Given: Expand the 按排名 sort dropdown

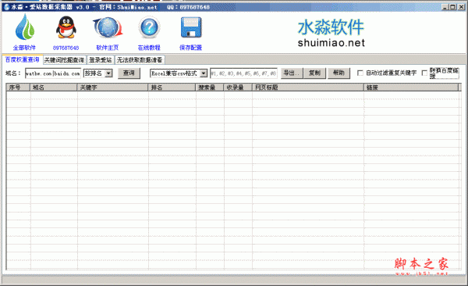Looking at the screenshot, I should point(108,73).
